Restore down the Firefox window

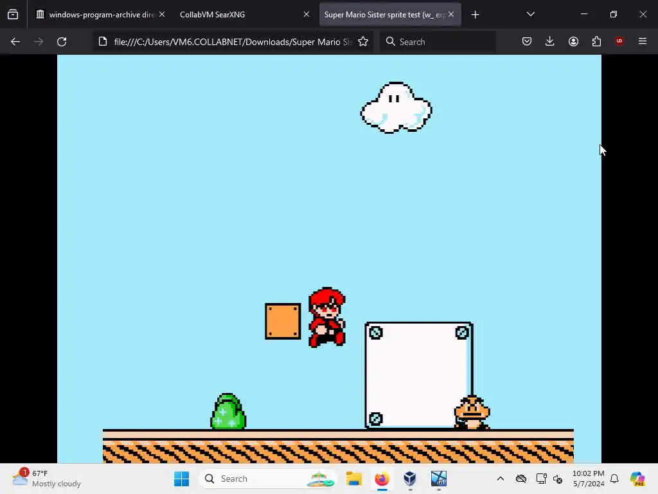coord(613,14)
